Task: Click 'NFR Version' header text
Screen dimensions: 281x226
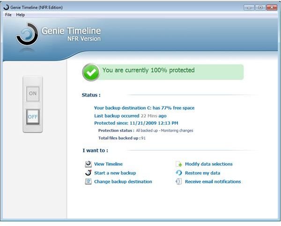Action: [x=84, y=38]
